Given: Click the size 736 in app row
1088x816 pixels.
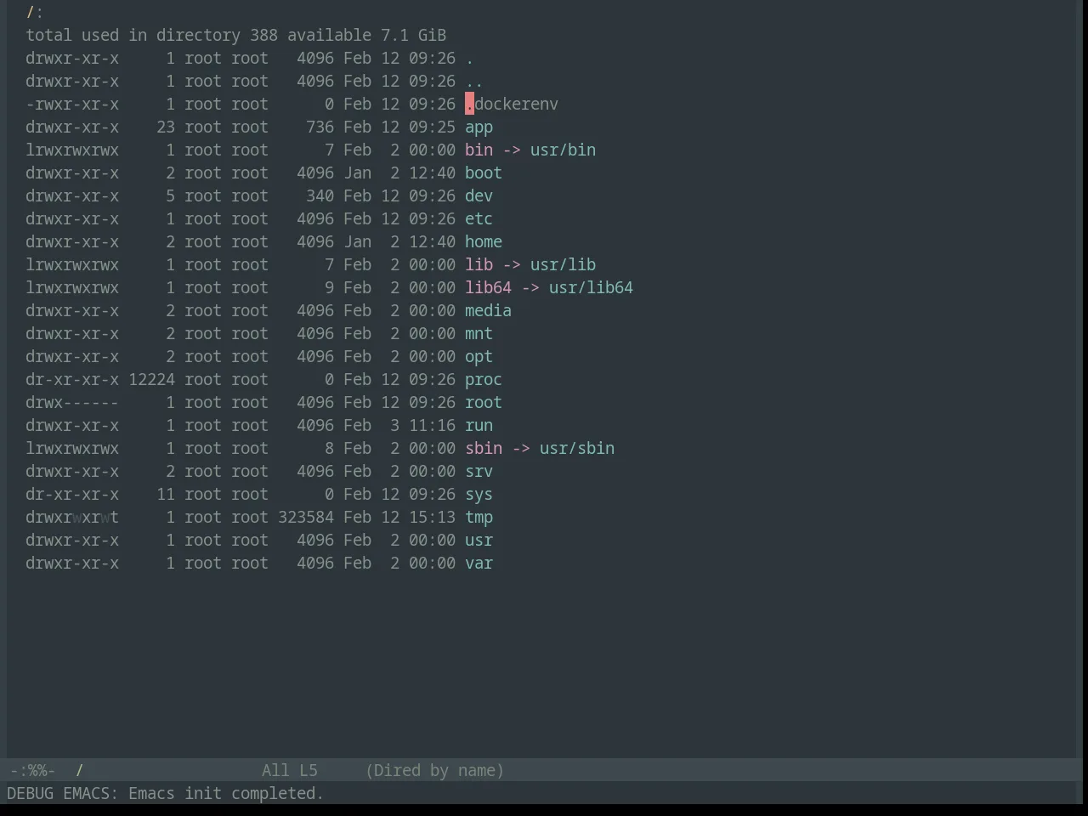Looking at the screenshot, I should [x=320, y=127].
